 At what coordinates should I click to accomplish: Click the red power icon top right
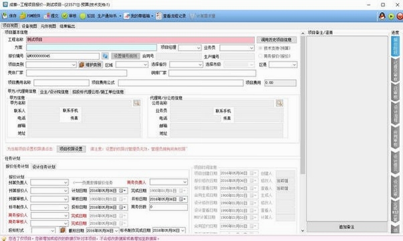[x=400, y=16]
